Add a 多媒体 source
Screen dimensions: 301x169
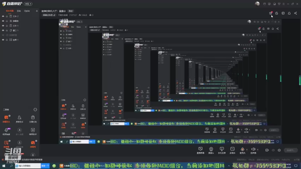tap(232, 151)
